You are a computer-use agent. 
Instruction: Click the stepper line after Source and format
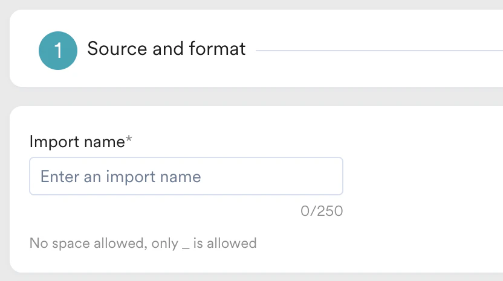(375, 51)
